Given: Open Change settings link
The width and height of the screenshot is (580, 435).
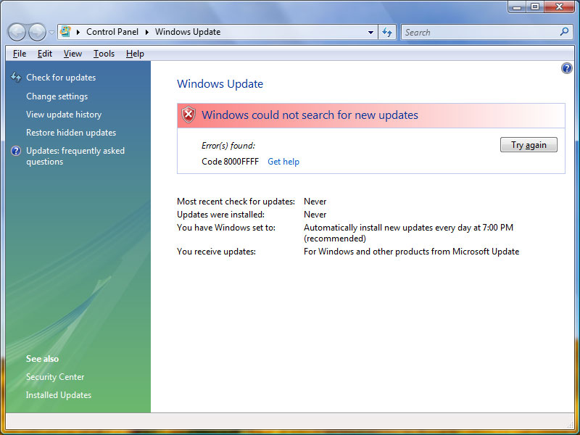Looking at the screenshot, I should [x=57, y=96].
